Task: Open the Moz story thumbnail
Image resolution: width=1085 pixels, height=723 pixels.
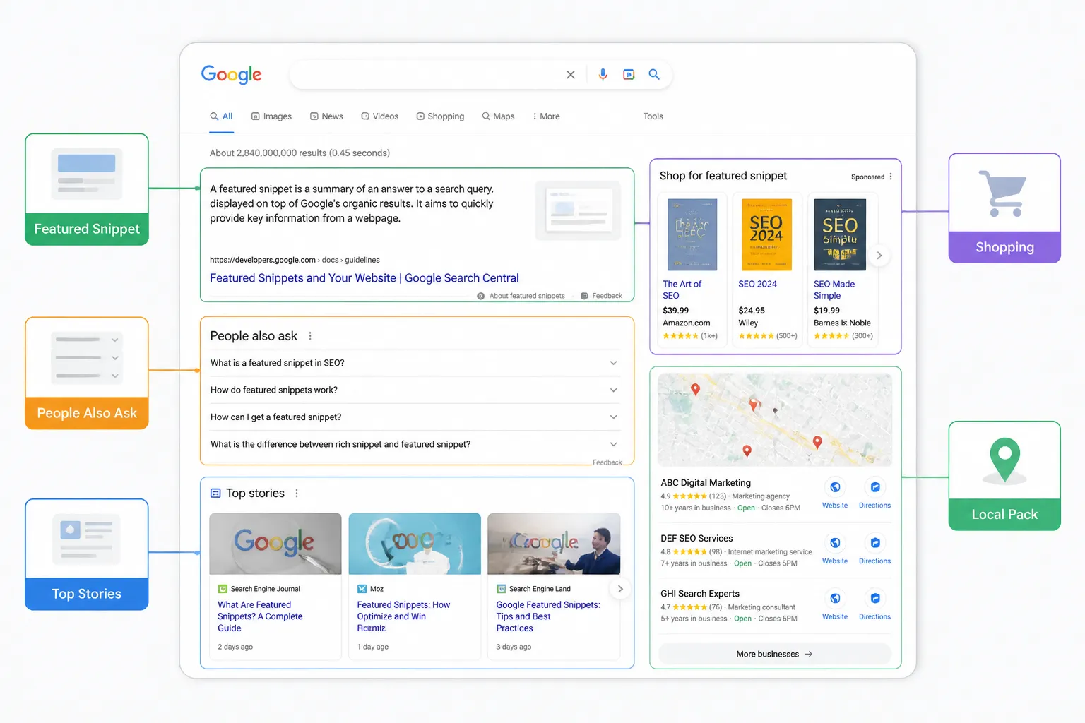Action: 415,544
